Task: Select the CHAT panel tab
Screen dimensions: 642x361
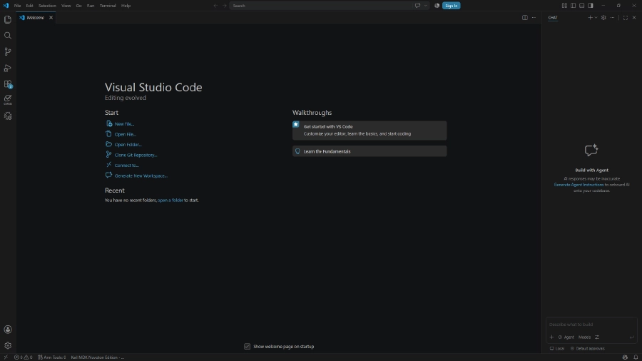Action: point(553,18)
